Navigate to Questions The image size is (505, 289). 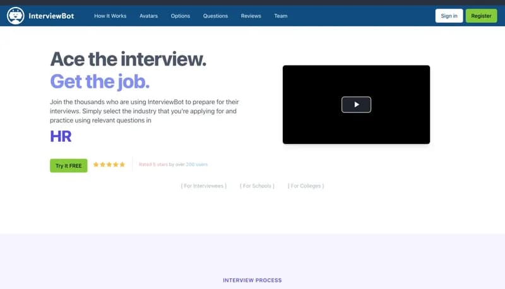tap(215, 16)
